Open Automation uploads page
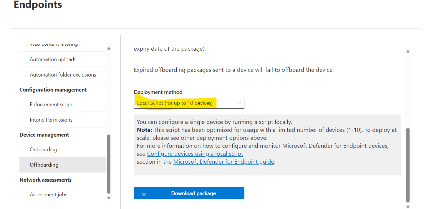Viewport: 429px width, 209px height. (x=53, y=59)
